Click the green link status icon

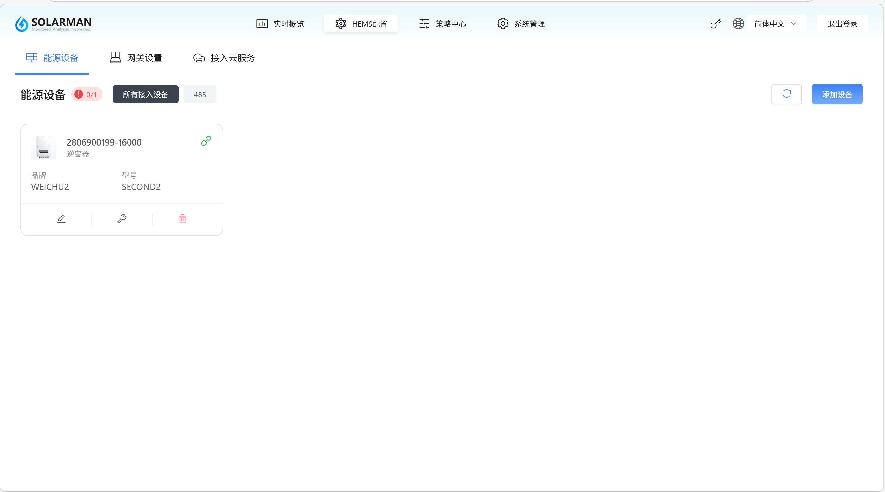click(x=206, y=140)
